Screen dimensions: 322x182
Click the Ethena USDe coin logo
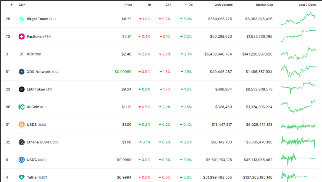click(x=22, y=142)
